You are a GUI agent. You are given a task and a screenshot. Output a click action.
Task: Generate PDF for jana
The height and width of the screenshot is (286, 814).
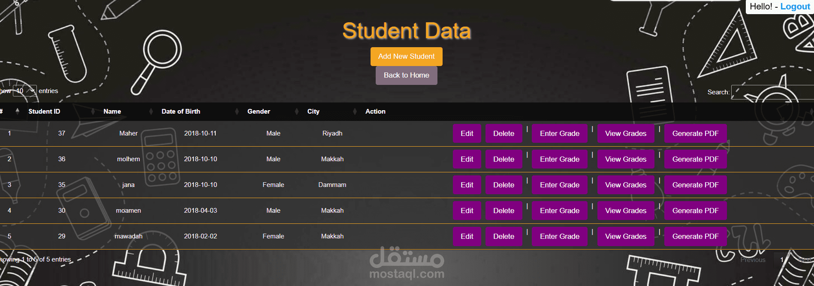click(695, 185)
